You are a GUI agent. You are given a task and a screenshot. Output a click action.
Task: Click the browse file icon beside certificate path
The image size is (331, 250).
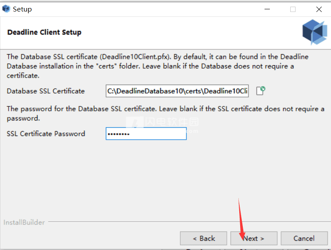coord(261,91)
